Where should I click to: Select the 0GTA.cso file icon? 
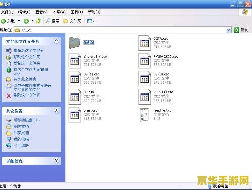pyautogui.click(x=144, y=43)
